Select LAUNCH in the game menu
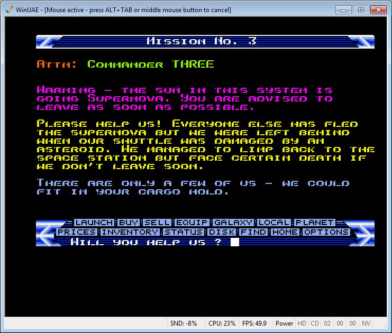Image resolution: width=392 pixels, height=333 pixels. click(94, 223)
